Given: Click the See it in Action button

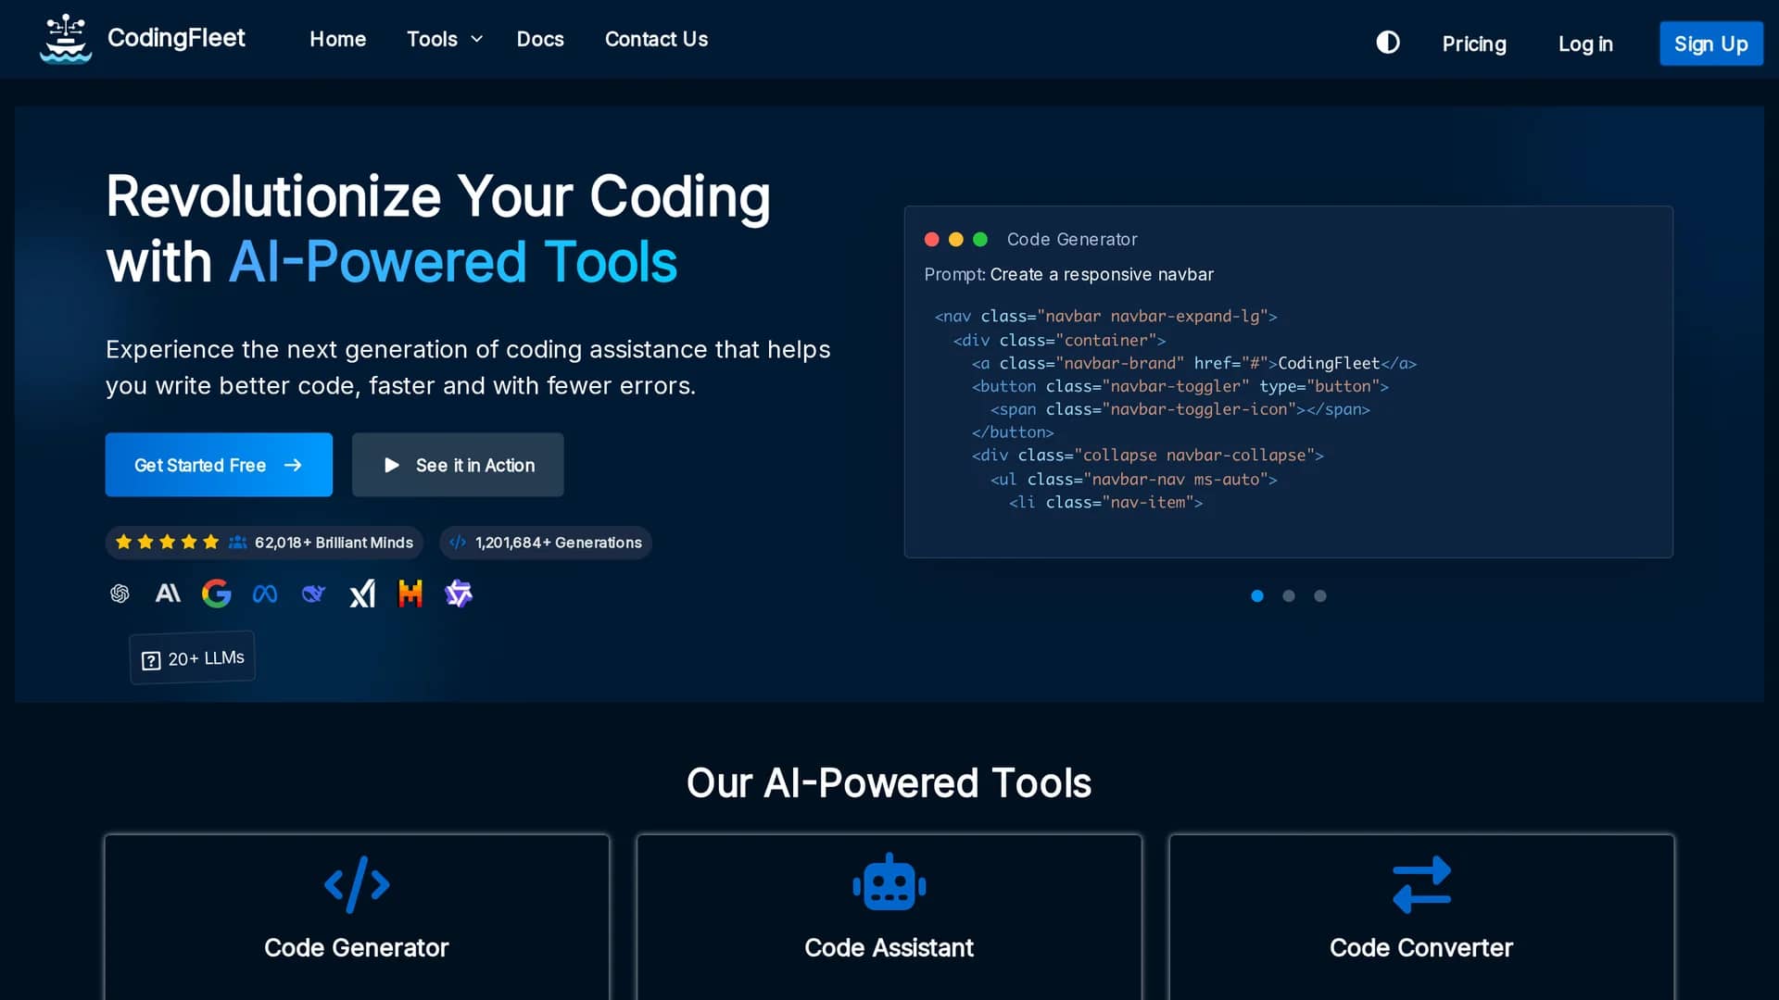Looking at the screenshot, I should [x=458, y=465].
